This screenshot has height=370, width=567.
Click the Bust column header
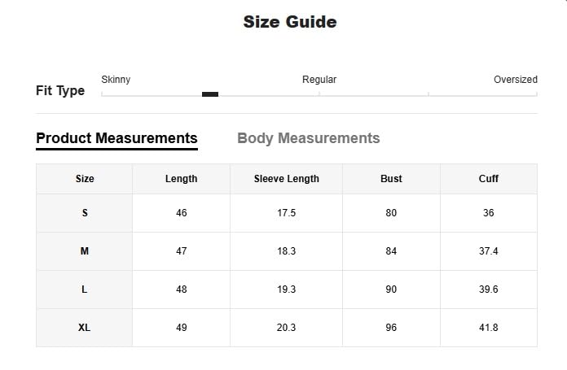coord(391,179)
